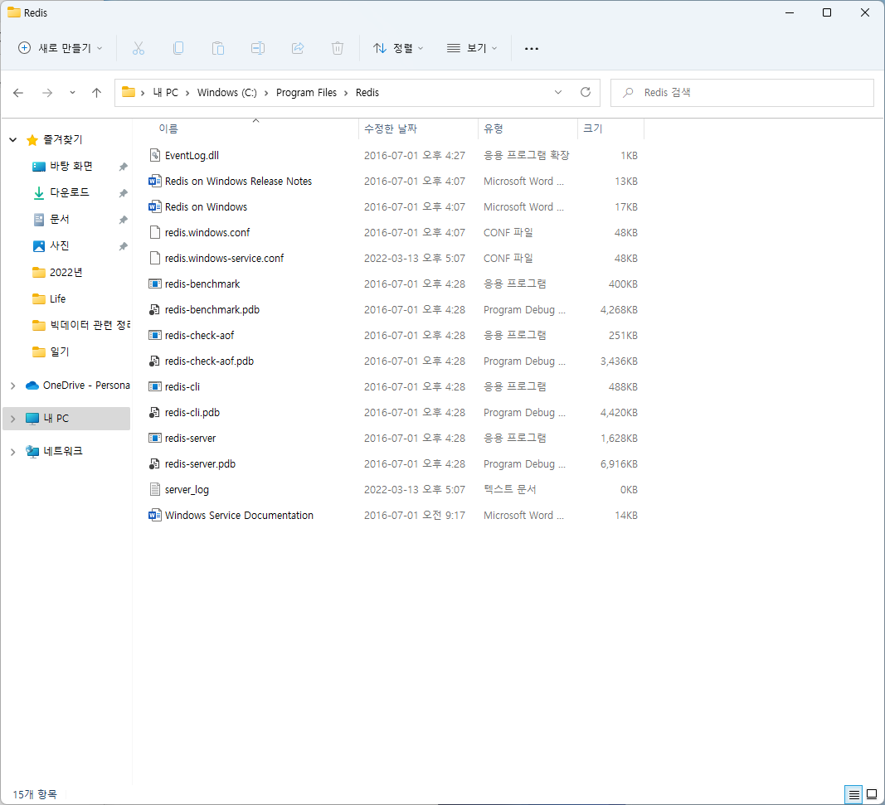The width and height of the screenshot is (885, 805).
Task: Click the Copy icon in toolbar
Action: coord(178,49)
